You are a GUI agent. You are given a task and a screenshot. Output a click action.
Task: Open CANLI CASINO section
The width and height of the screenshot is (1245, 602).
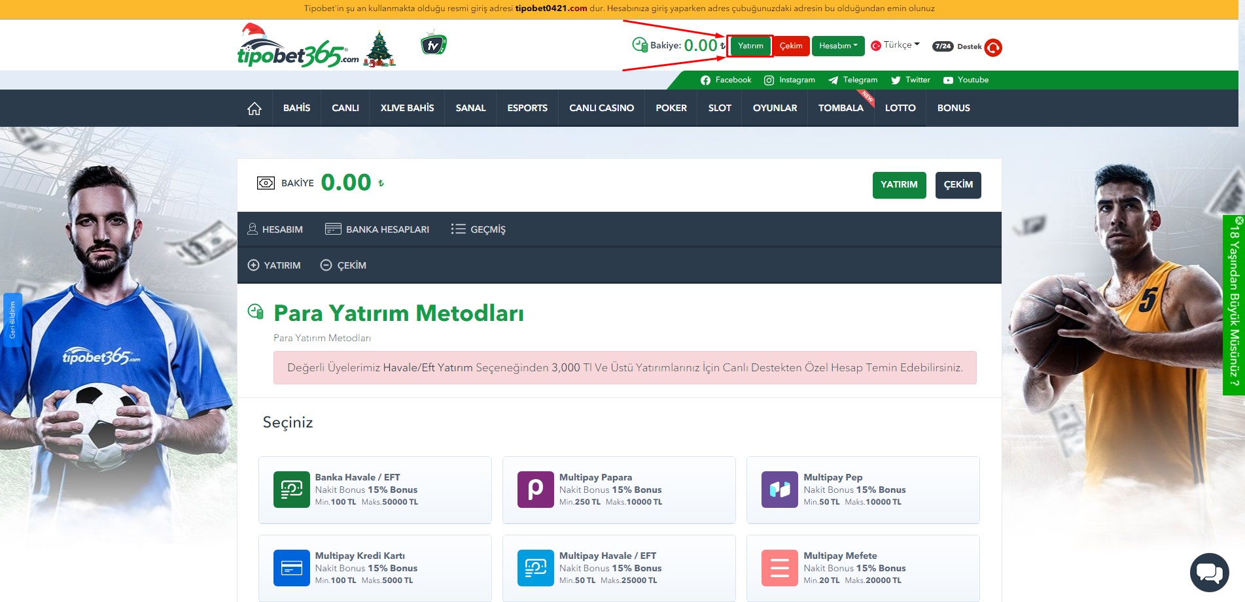point(601,108)
